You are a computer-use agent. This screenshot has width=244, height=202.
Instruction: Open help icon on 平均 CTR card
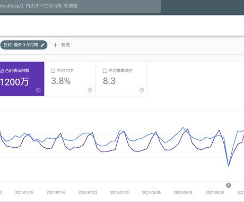(x=90, y=90)
